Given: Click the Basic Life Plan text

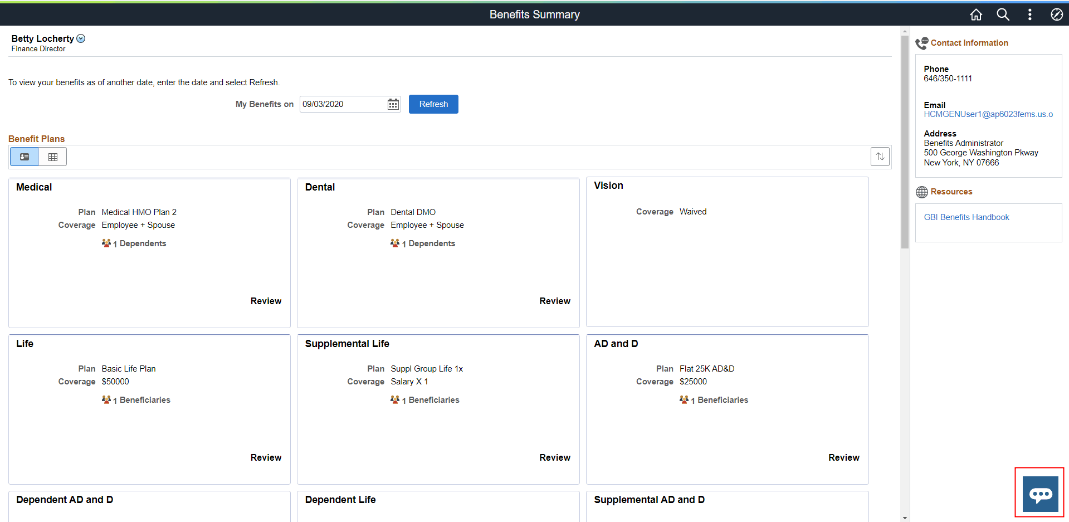Looking at the screenshot, I should pos(129,369).
